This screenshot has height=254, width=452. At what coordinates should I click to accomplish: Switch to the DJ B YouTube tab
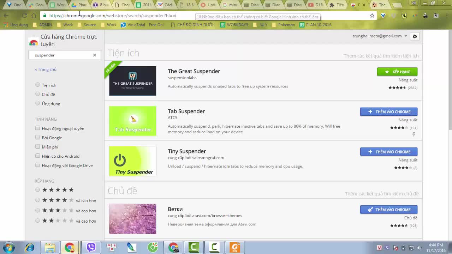coord(315,5)
